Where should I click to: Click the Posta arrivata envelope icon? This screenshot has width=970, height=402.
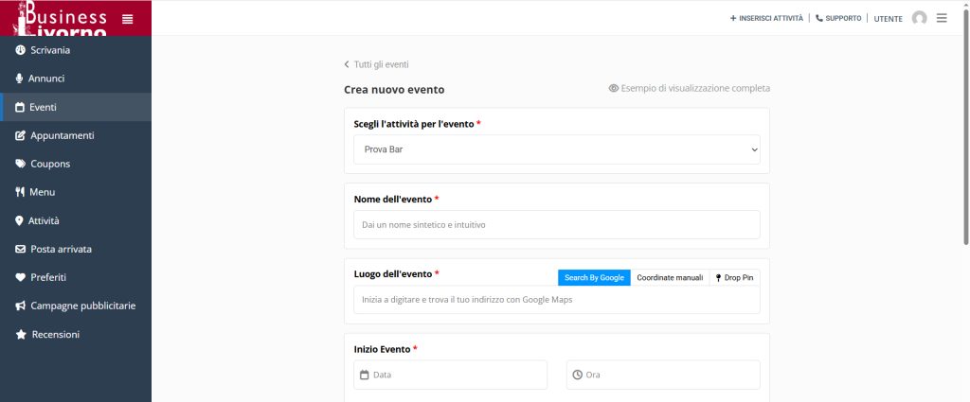pyautogui.click(x=20, y=249)
